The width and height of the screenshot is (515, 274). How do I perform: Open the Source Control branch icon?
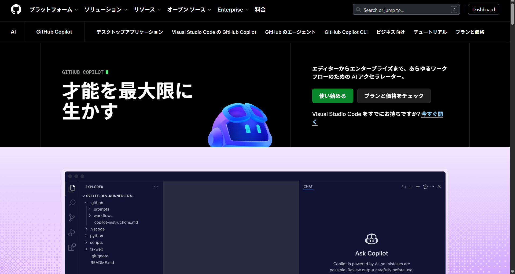(x=72, y=218)
